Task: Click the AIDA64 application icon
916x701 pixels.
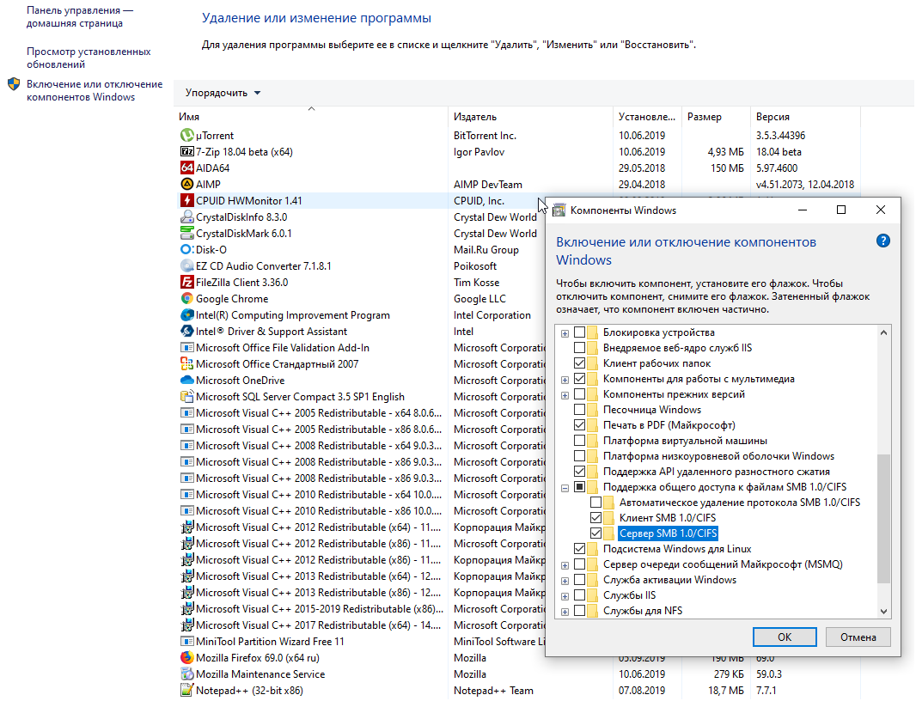Action: [187, 168]
